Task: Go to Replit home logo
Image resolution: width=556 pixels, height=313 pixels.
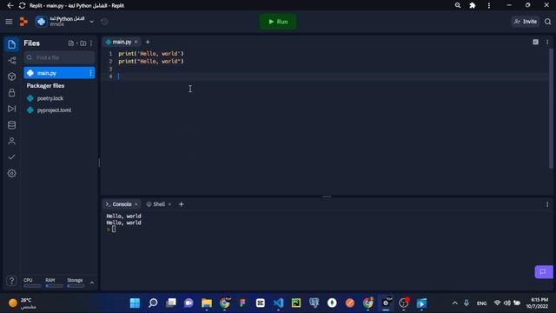Action: coord(23,22)
